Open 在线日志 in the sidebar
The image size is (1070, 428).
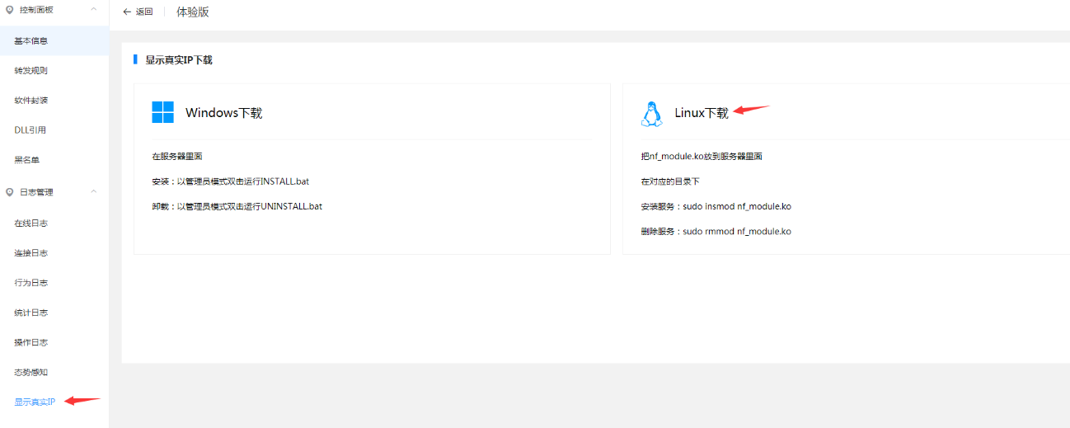point(54,223)
